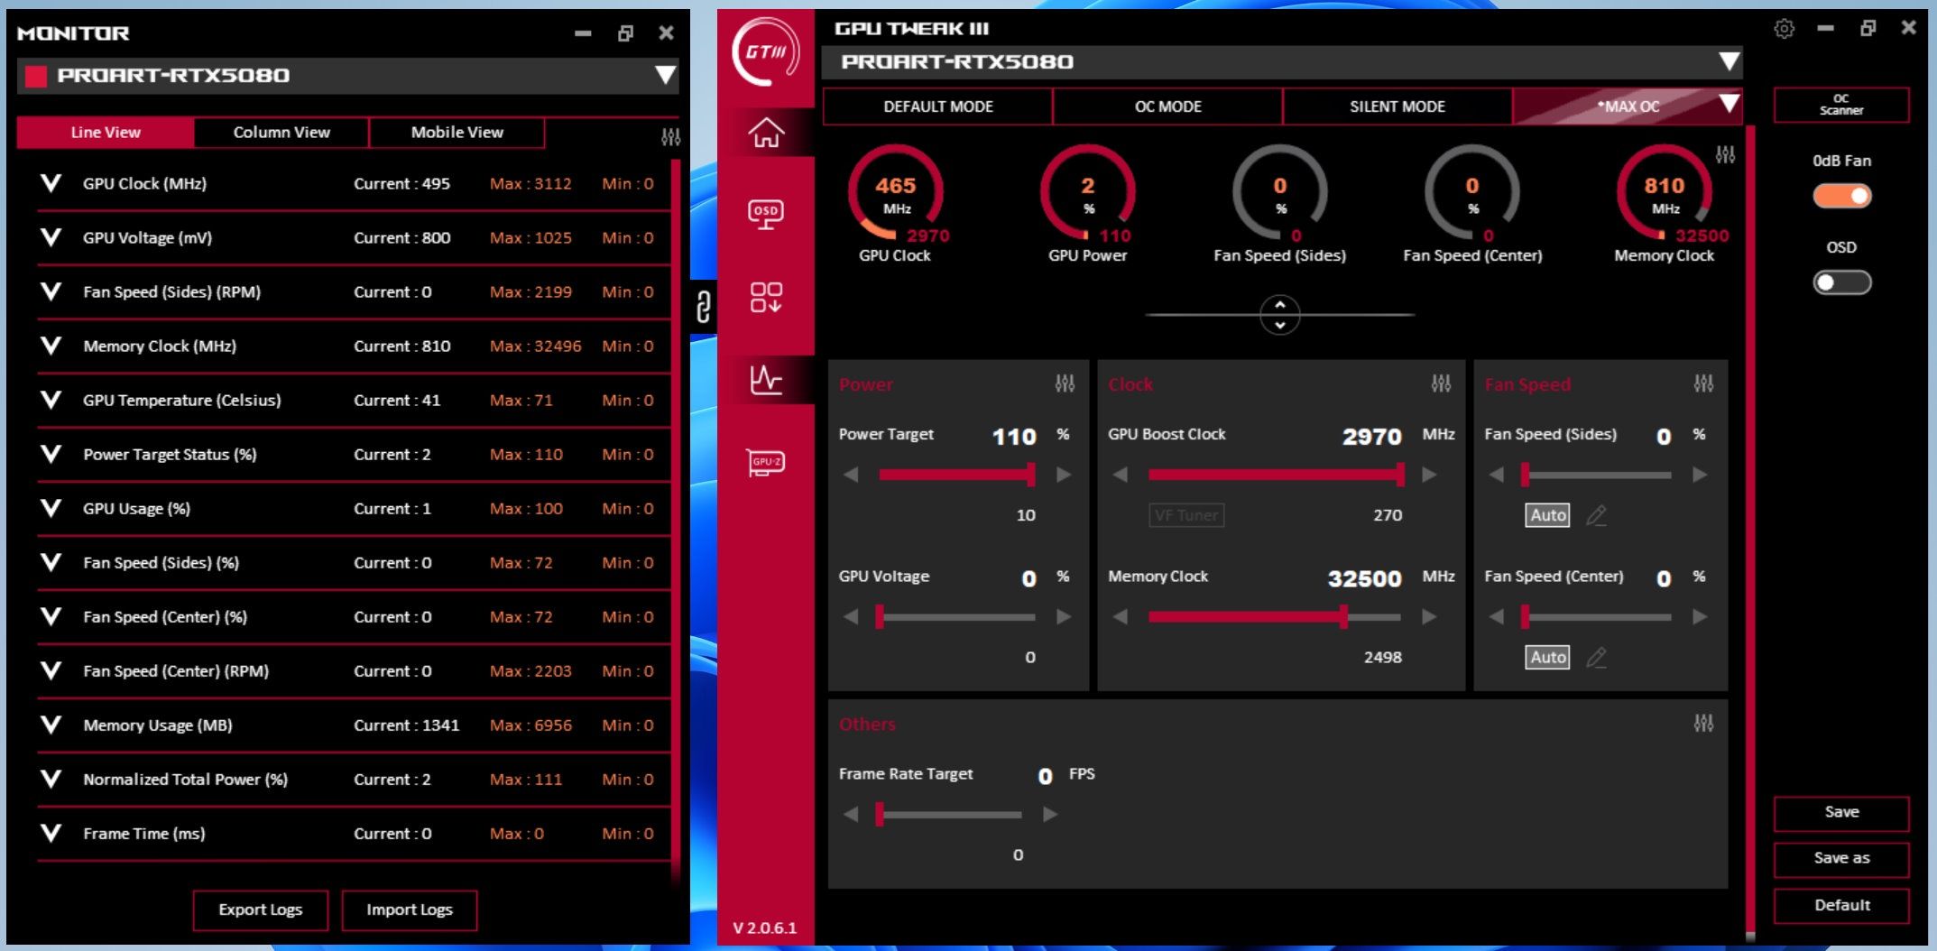This screenshot has width=1937, height=951.
Task: Expand the Normalized Total Power (%) row
Action: point(51,779)
